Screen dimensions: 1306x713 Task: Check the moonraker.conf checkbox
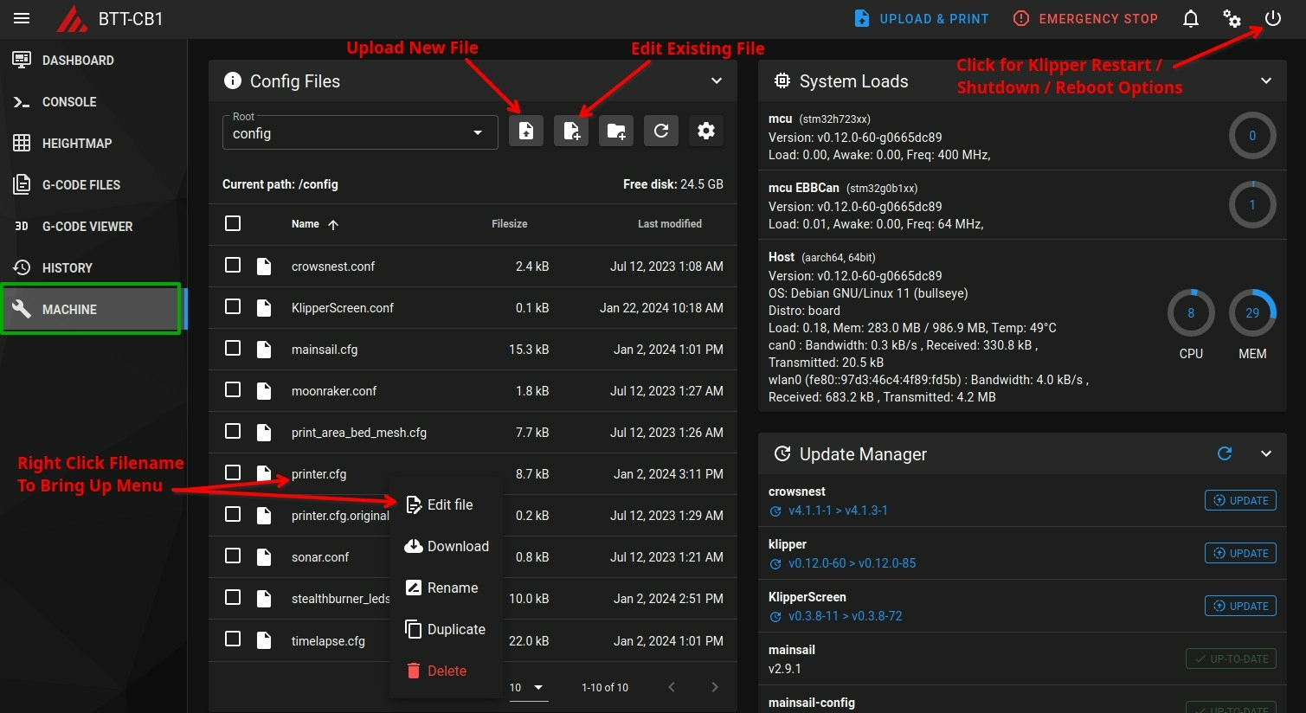tap(233, 389)
